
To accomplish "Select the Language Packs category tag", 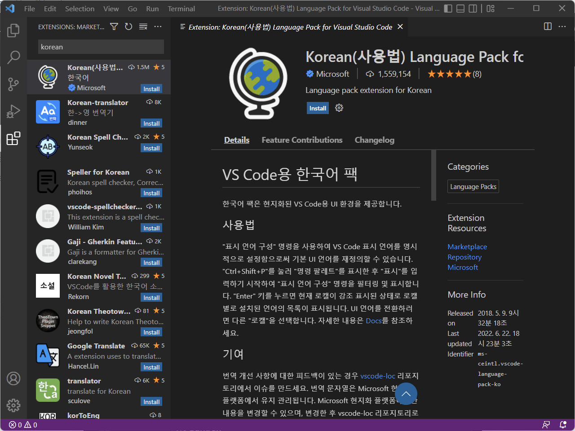I will [x=473, y=187].
